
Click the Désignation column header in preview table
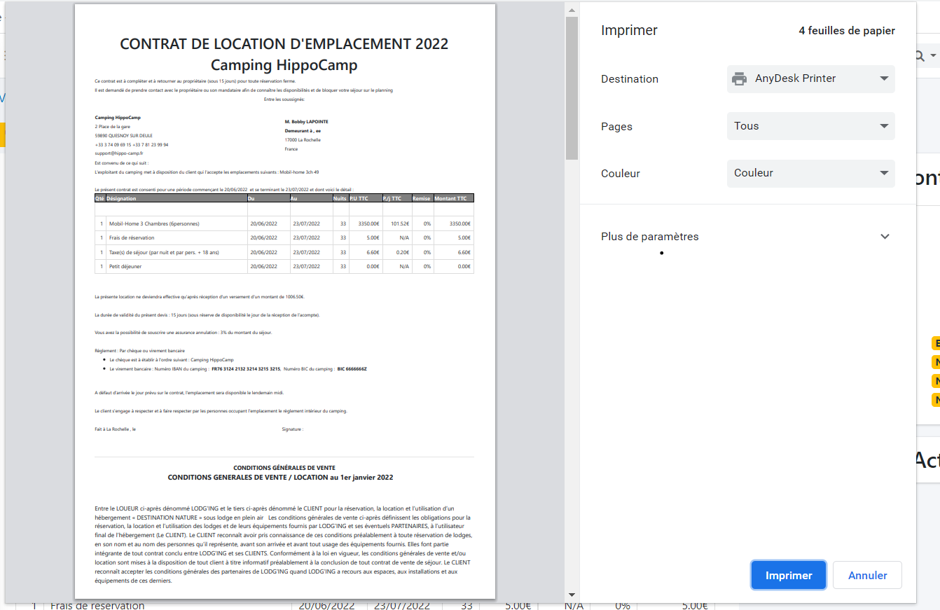(122, 199)
